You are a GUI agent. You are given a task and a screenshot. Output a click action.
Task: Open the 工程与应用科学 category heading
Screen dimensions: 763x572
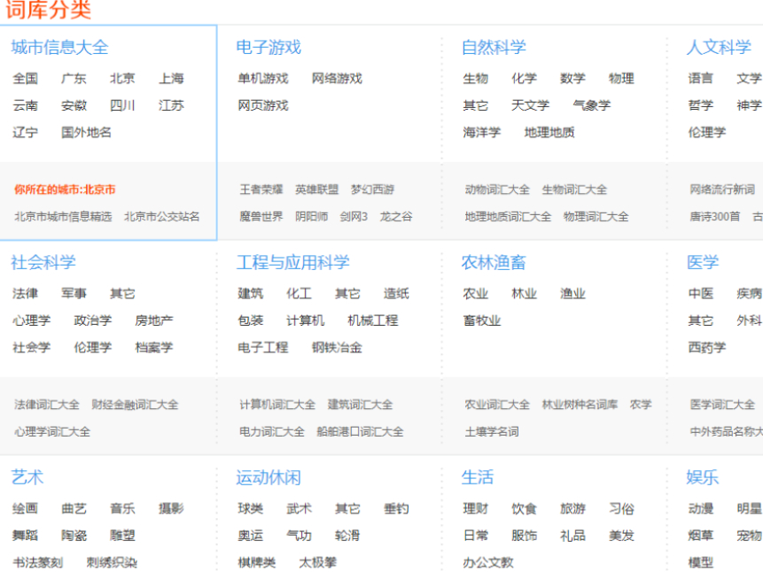(x=293, y=262)
